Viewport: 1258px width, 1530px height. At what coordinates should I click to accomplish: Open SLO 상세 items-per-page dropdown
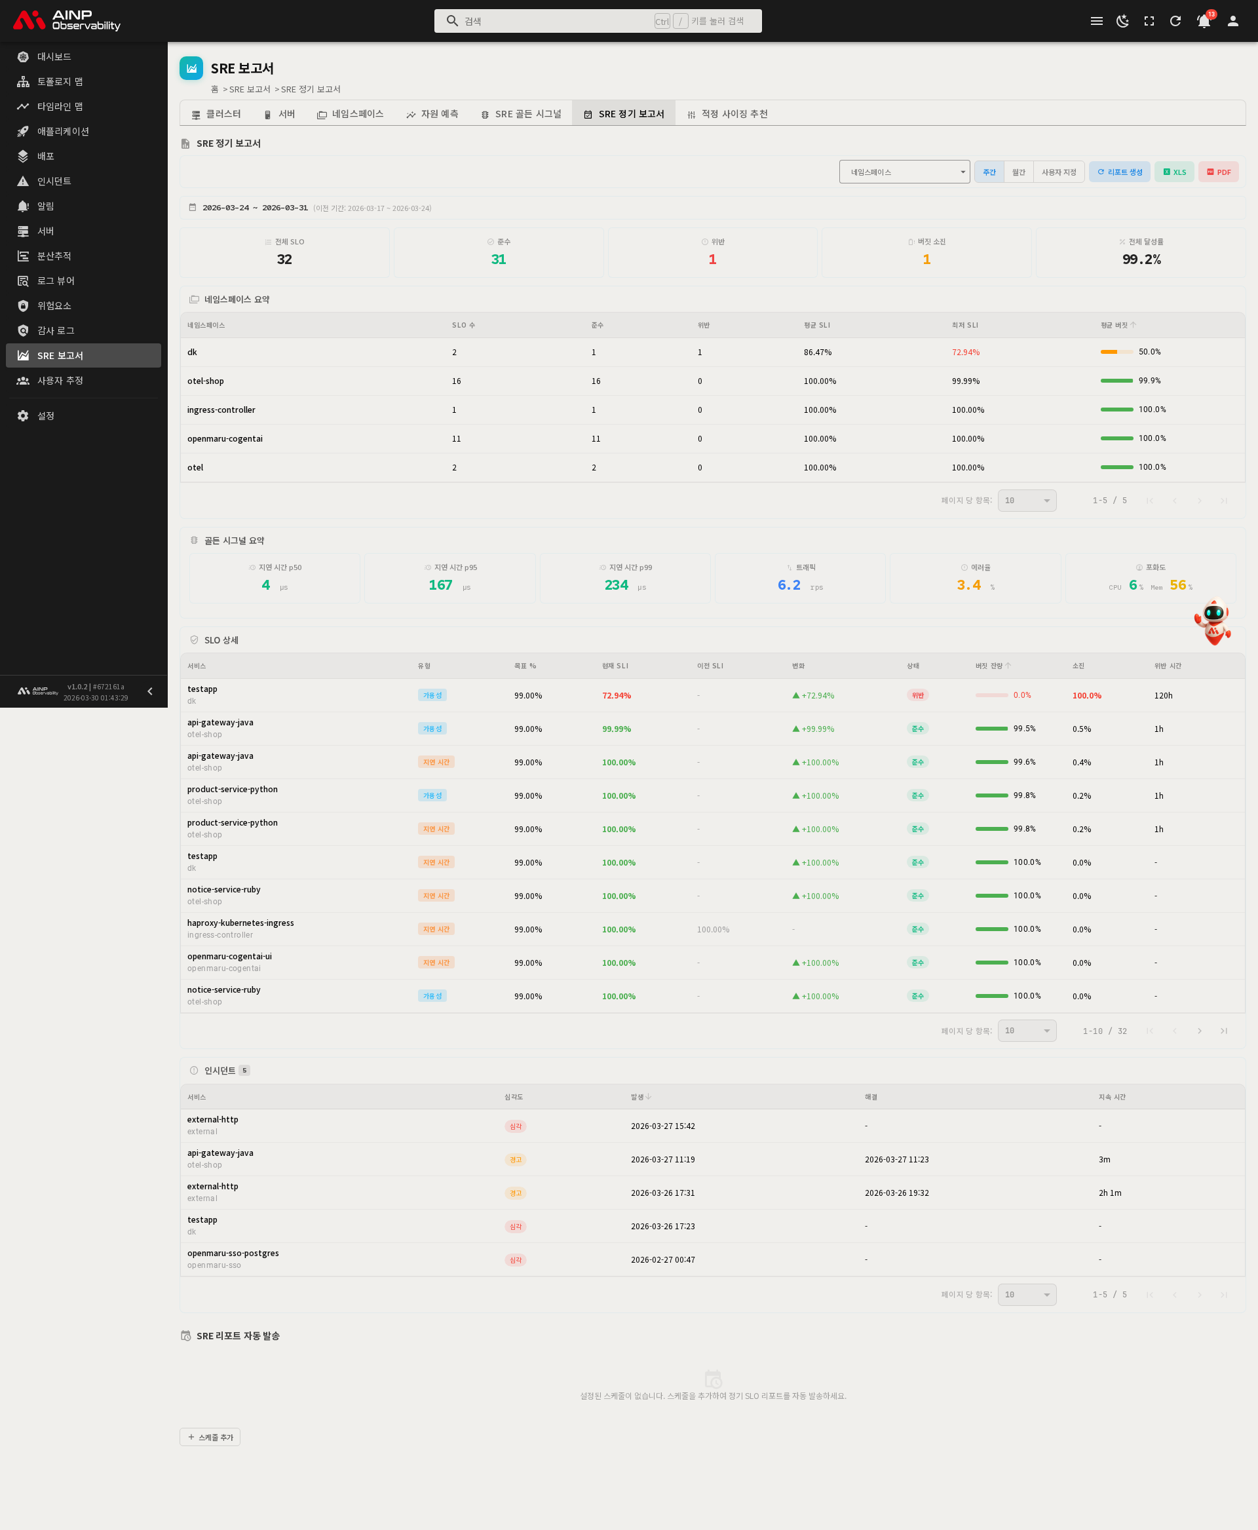click(x=1026, y=1031)
